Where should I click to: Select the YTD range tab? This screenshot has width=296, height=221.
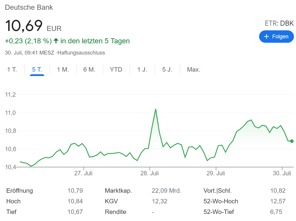(x=116, y=70)
